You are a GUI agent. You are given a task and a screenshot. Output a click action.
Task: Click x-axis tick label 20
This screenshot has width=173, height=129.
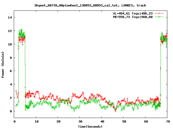click(x=58, y=121)
